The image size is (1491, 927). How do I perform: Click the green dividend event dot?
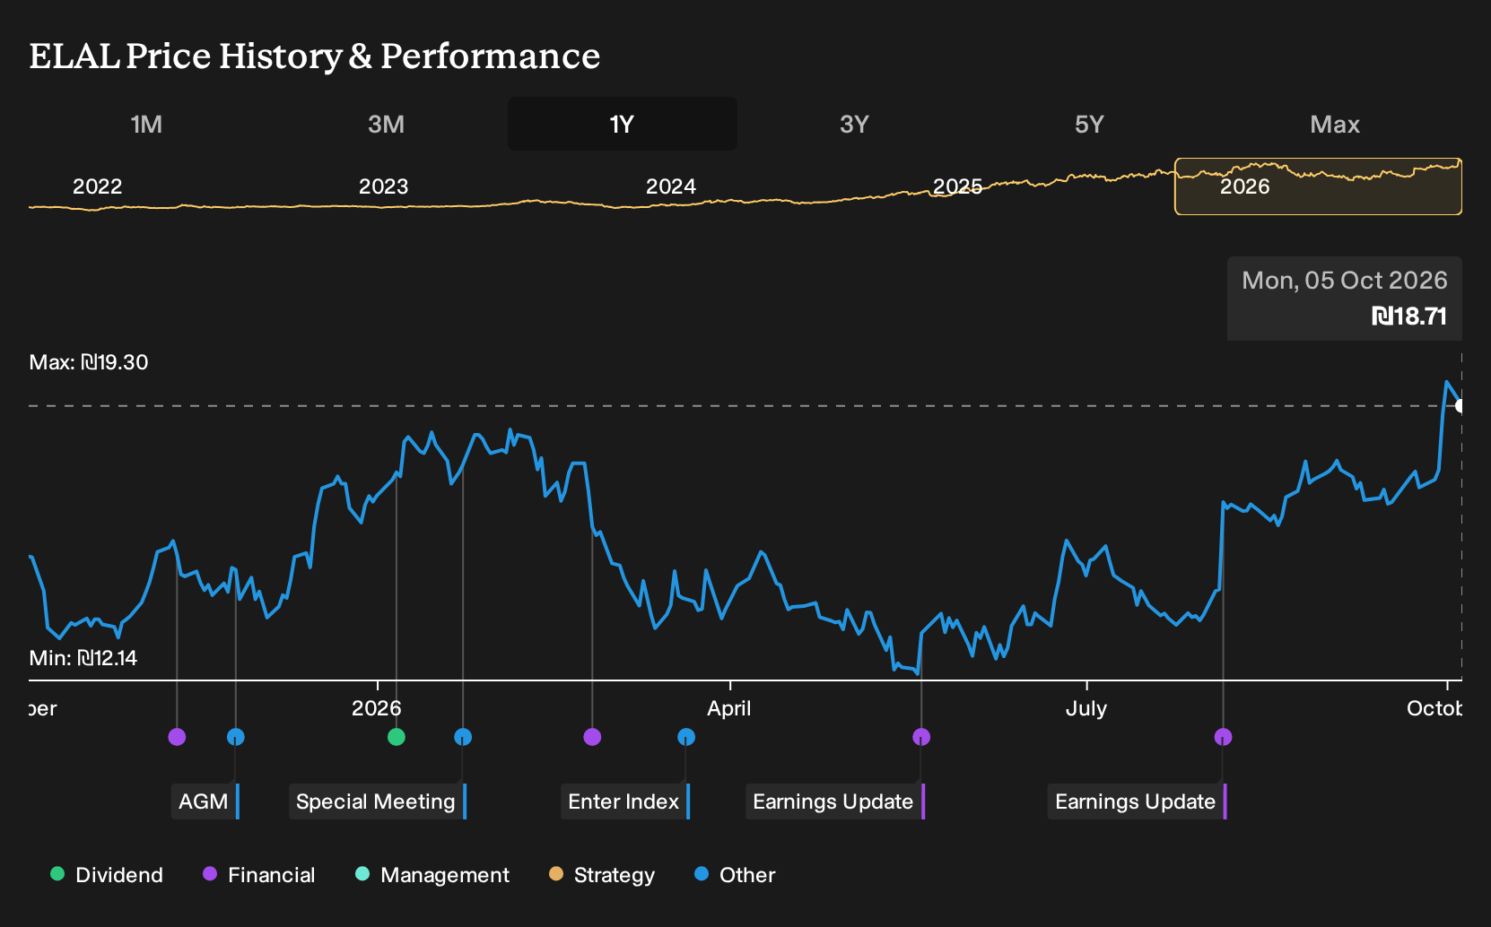pyautogui.click(x=397, y=737)
